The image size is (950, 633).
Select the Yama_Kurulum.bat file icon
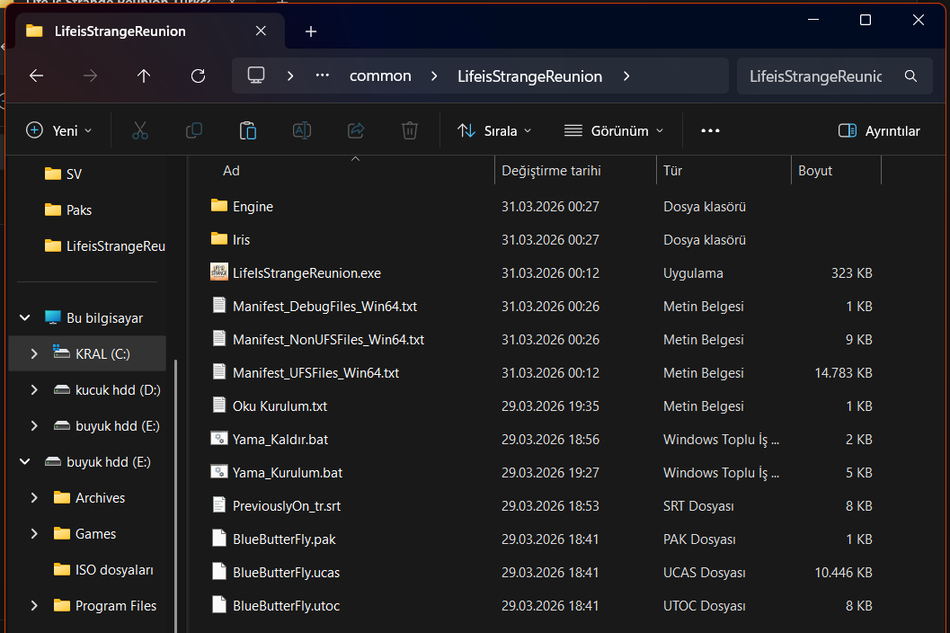[x=218, y=471]
